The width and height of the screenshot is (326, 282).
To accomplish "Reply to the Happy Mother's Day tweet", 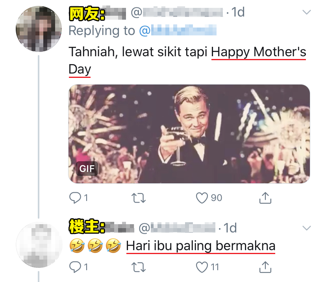I will click(74, 198).
